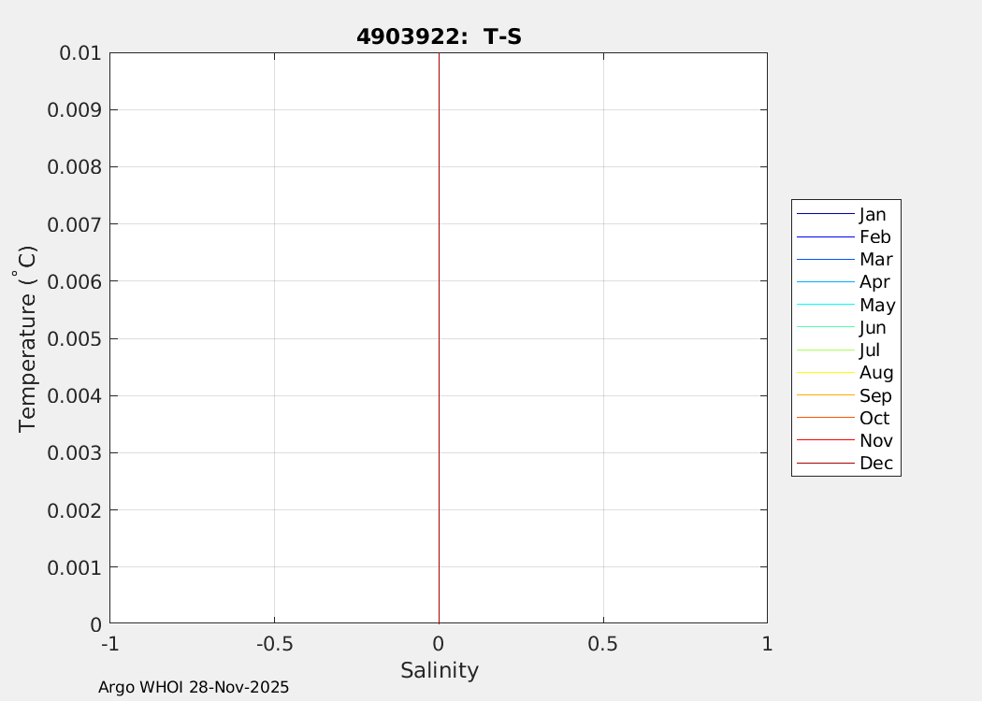
Task: Click the -0.5 x-axis tick label
Action: click(x=273, y=644)
